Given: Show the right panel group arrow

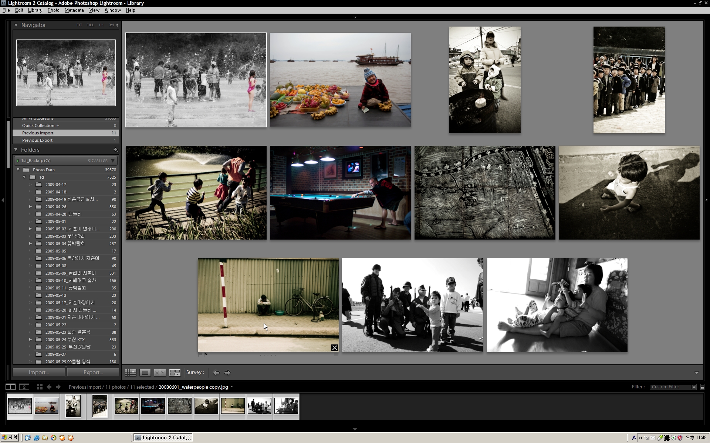Looking at the screenshot, I should tap(707, 200).
